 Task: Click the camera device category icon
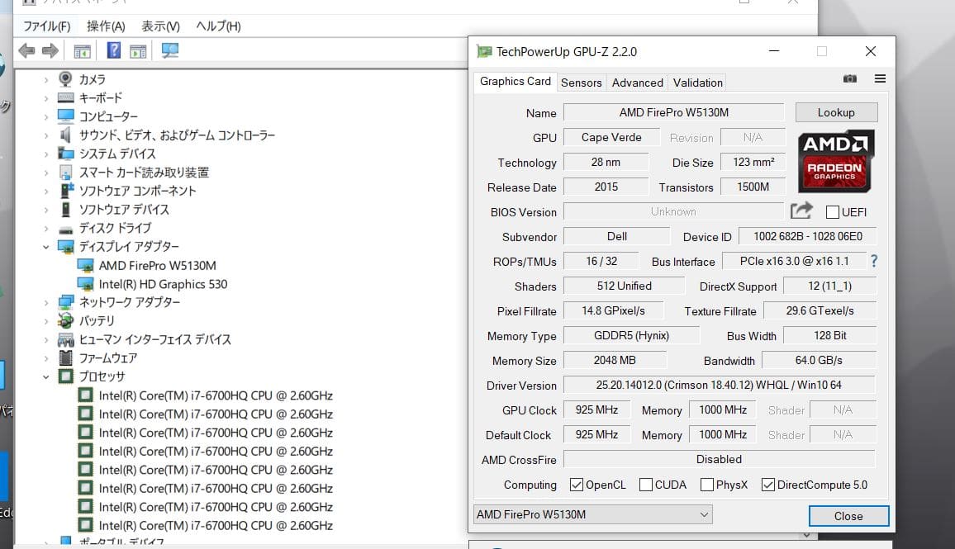(x=65, y=79)
